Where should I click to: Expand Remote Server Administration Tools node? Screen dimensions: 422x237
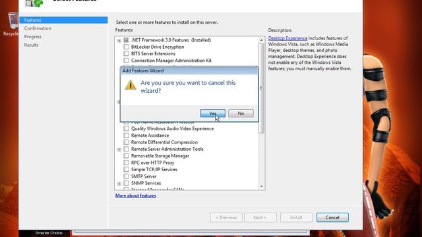pos(119,149)
